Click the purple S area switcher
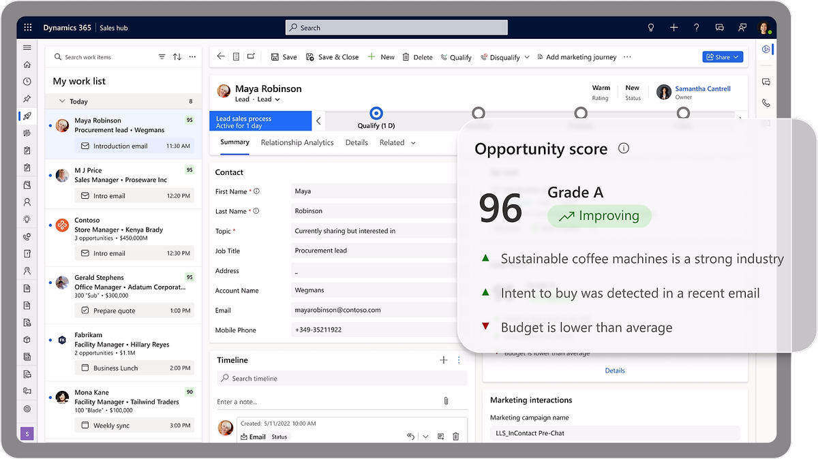The height and width of the screenshot is (459, 818). pyautogui.click(x=27, y=434)
